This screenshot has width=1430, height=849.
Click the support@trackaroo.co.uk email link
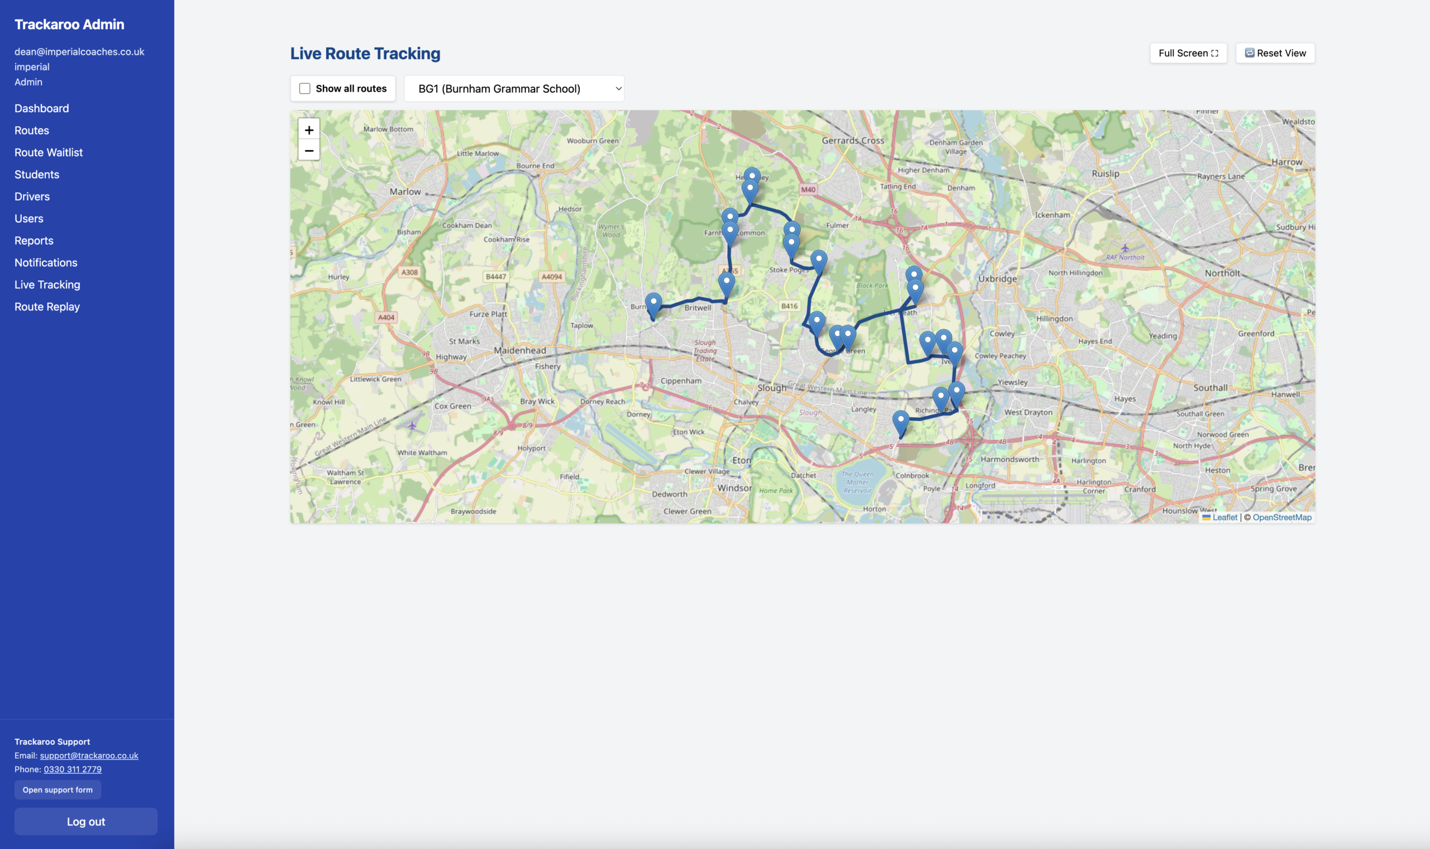click(89, 755)
